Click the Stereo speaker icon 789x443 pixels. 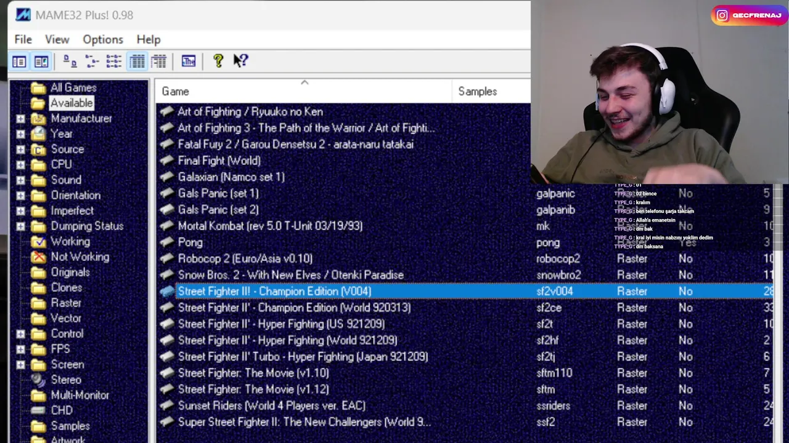pos(38,380)
